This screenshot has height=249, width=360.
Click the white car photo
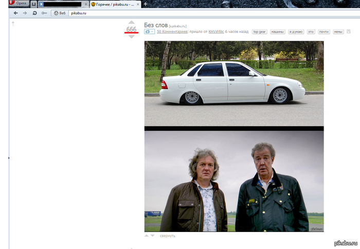point(234,83)
